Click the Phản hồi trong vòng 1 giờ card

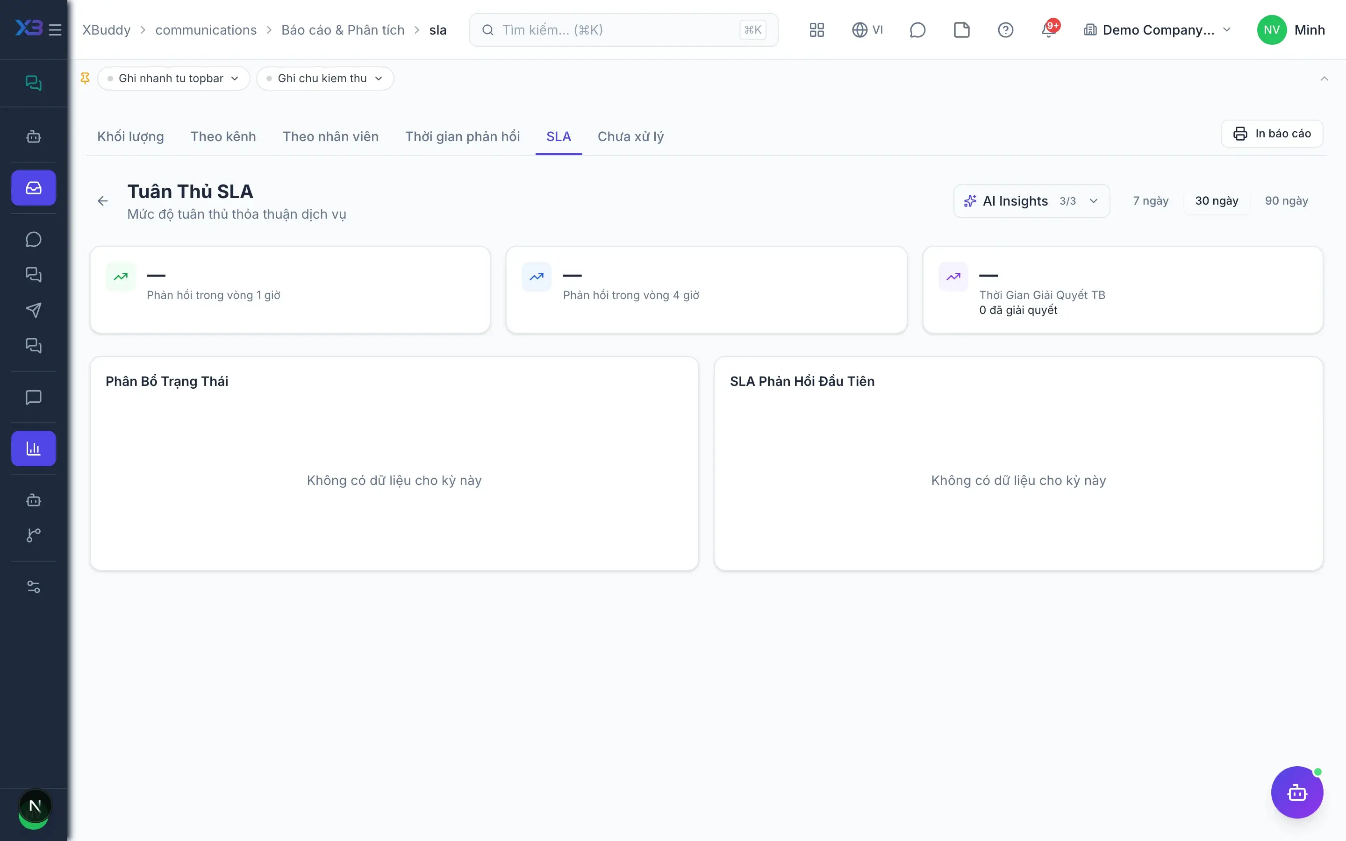[290, 290]
